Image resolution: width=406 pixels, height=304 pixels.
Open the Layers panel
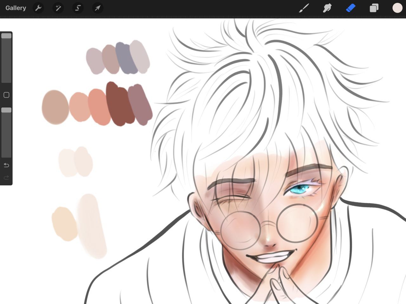[x=374, y=8]
